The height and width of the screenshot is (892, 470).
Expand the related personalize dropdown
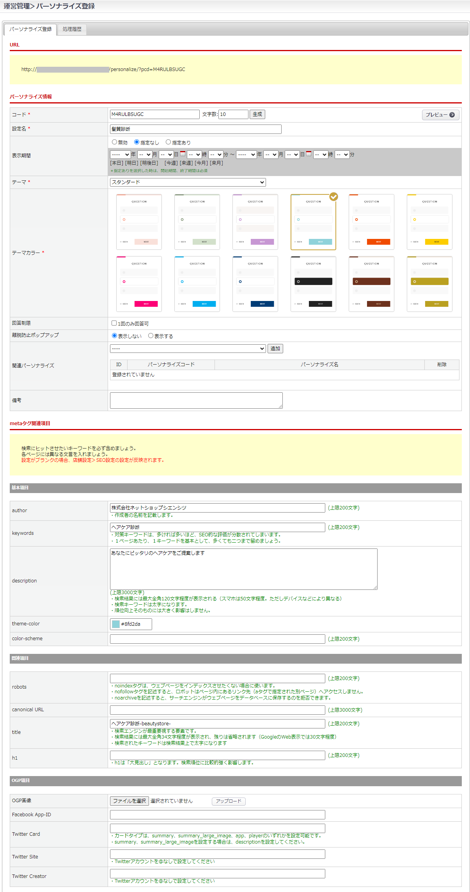tap(188, 349)
